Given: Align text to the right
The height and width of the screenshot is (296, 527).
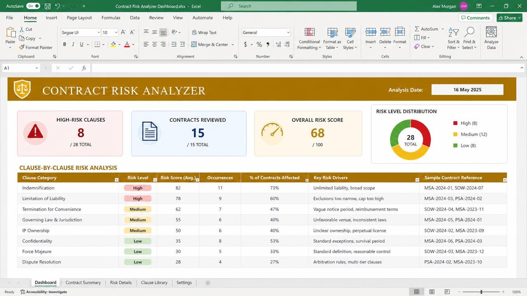Looking at the screenshot, I should [163, 44].
